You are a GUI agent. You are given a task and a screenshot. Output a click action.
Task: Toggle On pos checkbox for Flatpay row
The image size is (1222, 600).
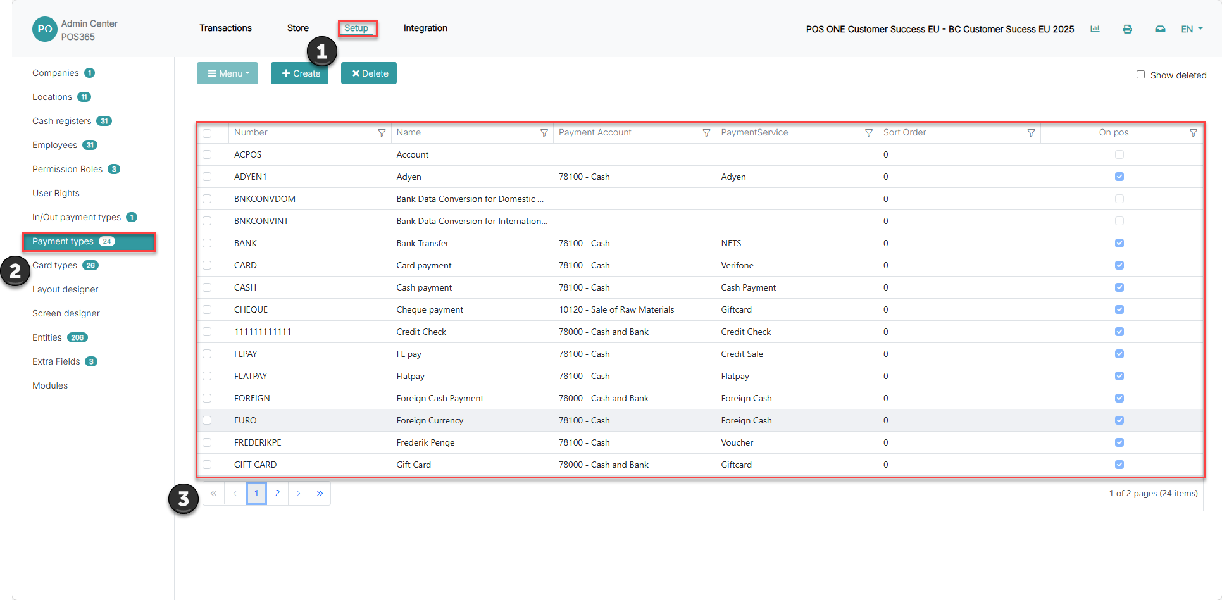(x=1119, y=376)
